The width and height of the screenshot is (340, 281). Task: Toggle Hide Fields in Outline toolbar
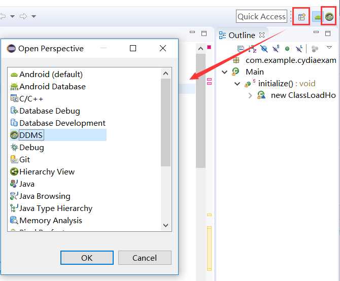tap(264, 49)
